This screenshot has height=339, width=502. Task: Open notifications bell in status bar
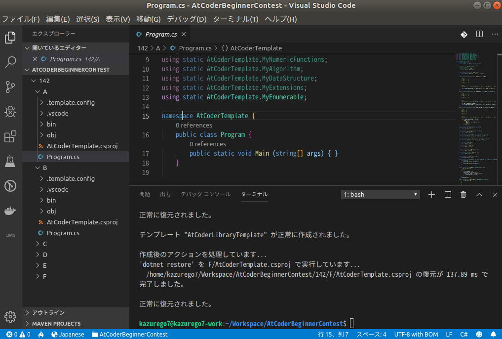pos(493,334)
